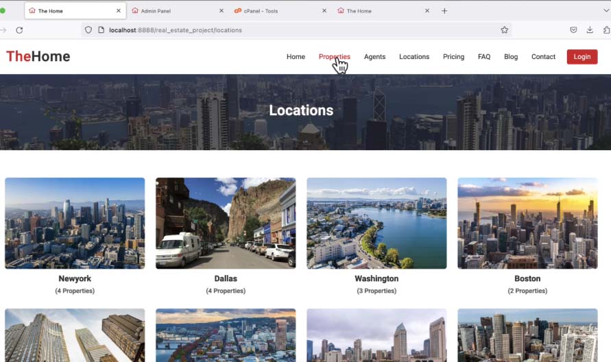This screenshot has width=611, height=362.
Task: Open the Pocket save icon
Action: pos(573,30)
